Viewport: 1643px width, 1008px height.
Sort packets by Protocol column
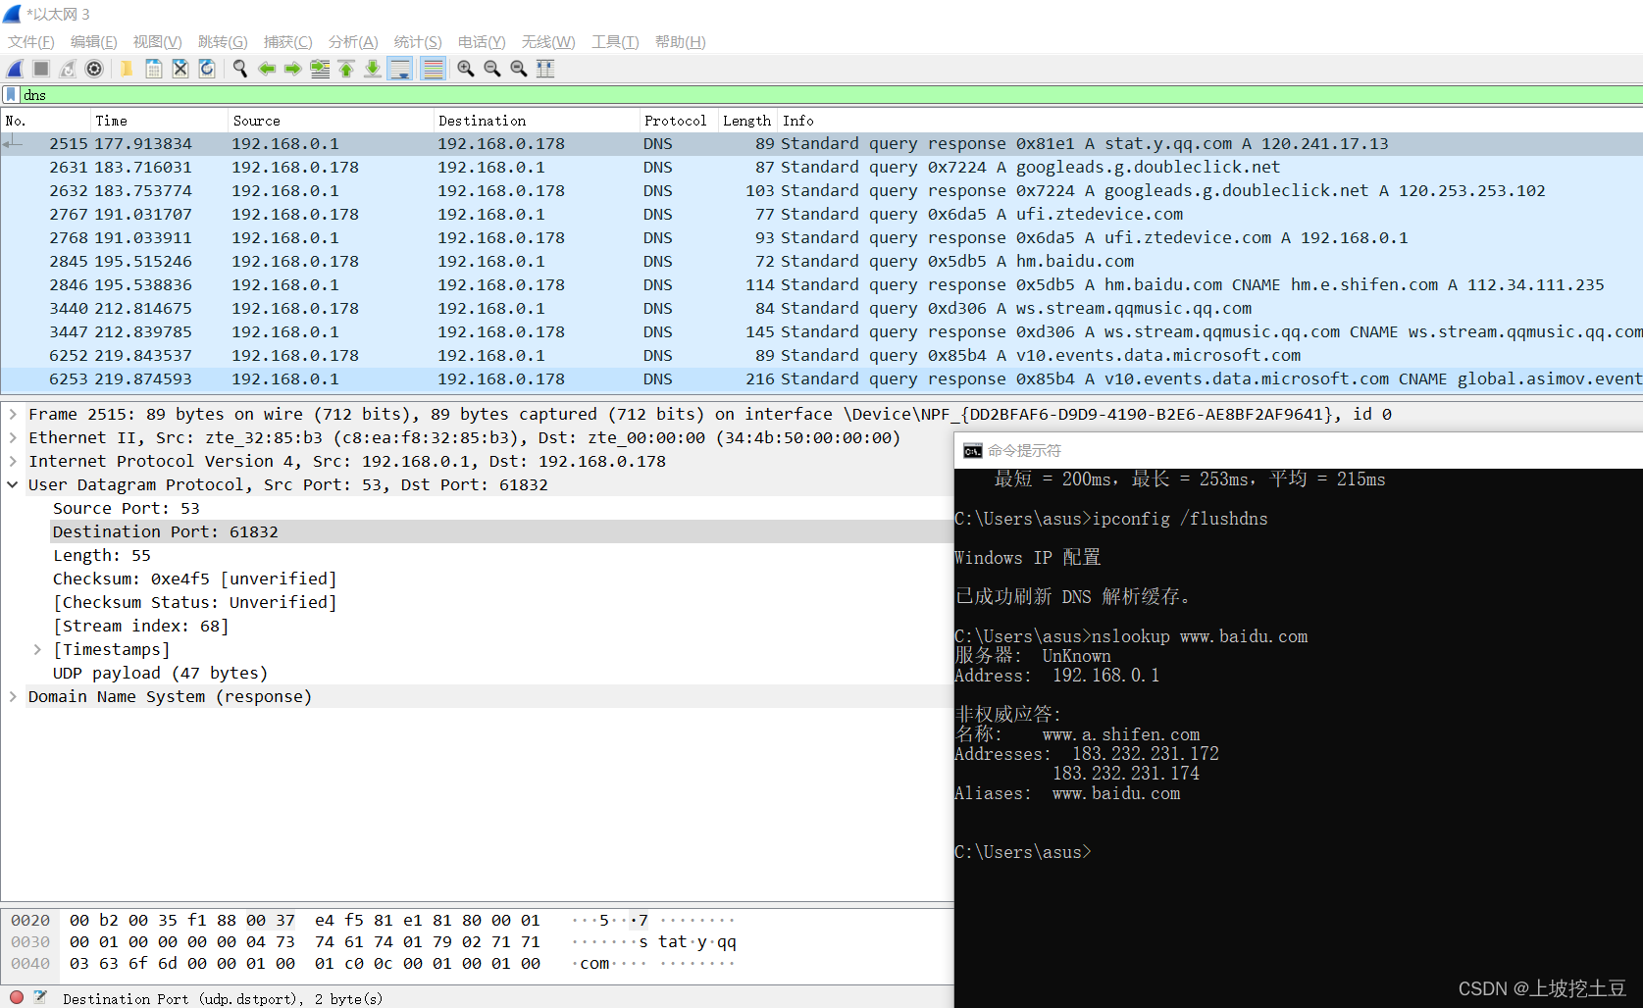pyautogui.click(x=679, y=121)
